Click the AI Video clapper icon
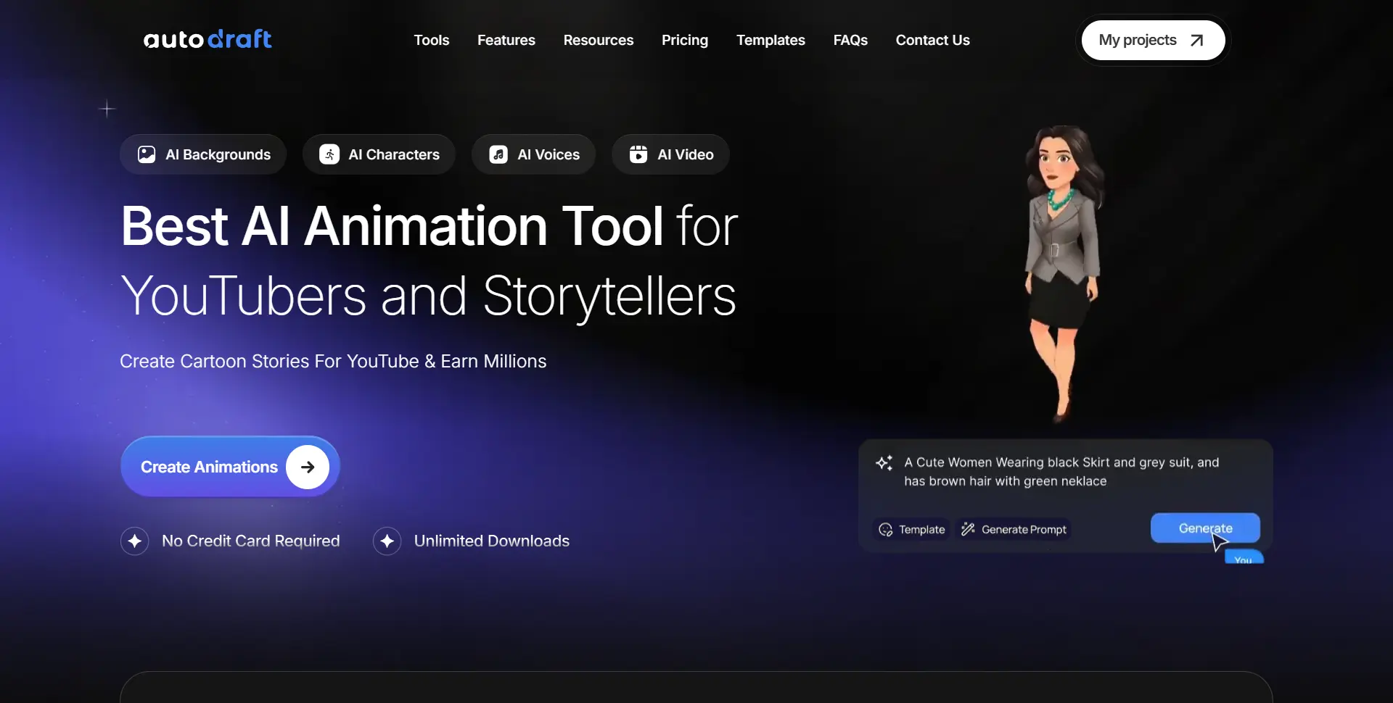1393x703 pixels. (x=638, y=154)
